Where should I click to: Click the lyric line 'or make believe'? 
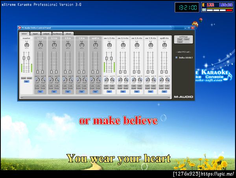(x=118, y=121)
